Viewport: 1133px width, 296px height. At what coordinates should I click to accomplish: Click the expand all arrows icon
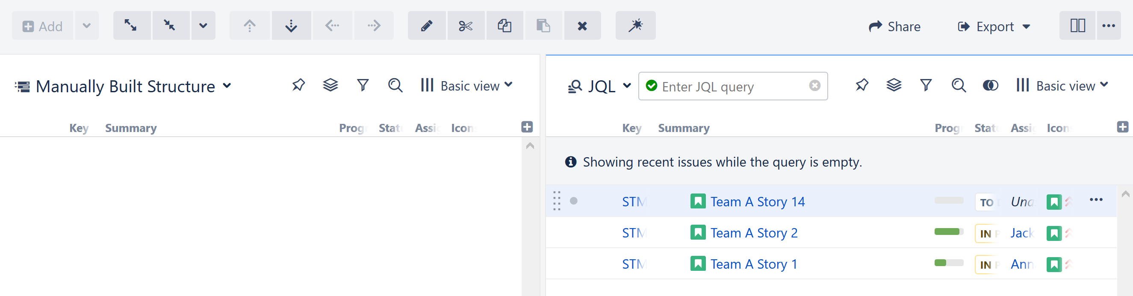coord(131,26)
